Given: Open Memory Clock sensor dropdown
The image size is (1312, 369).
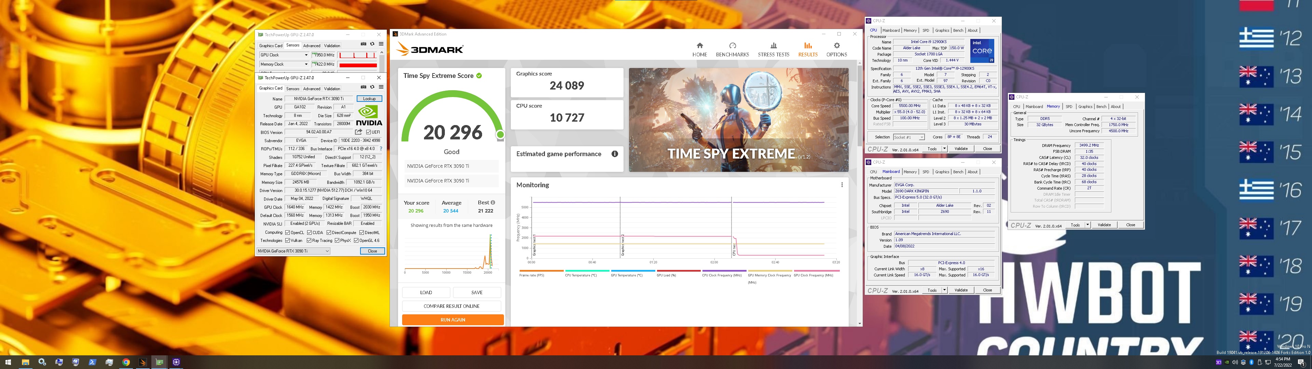Looking at the screenshot, I should click(306, 64).
